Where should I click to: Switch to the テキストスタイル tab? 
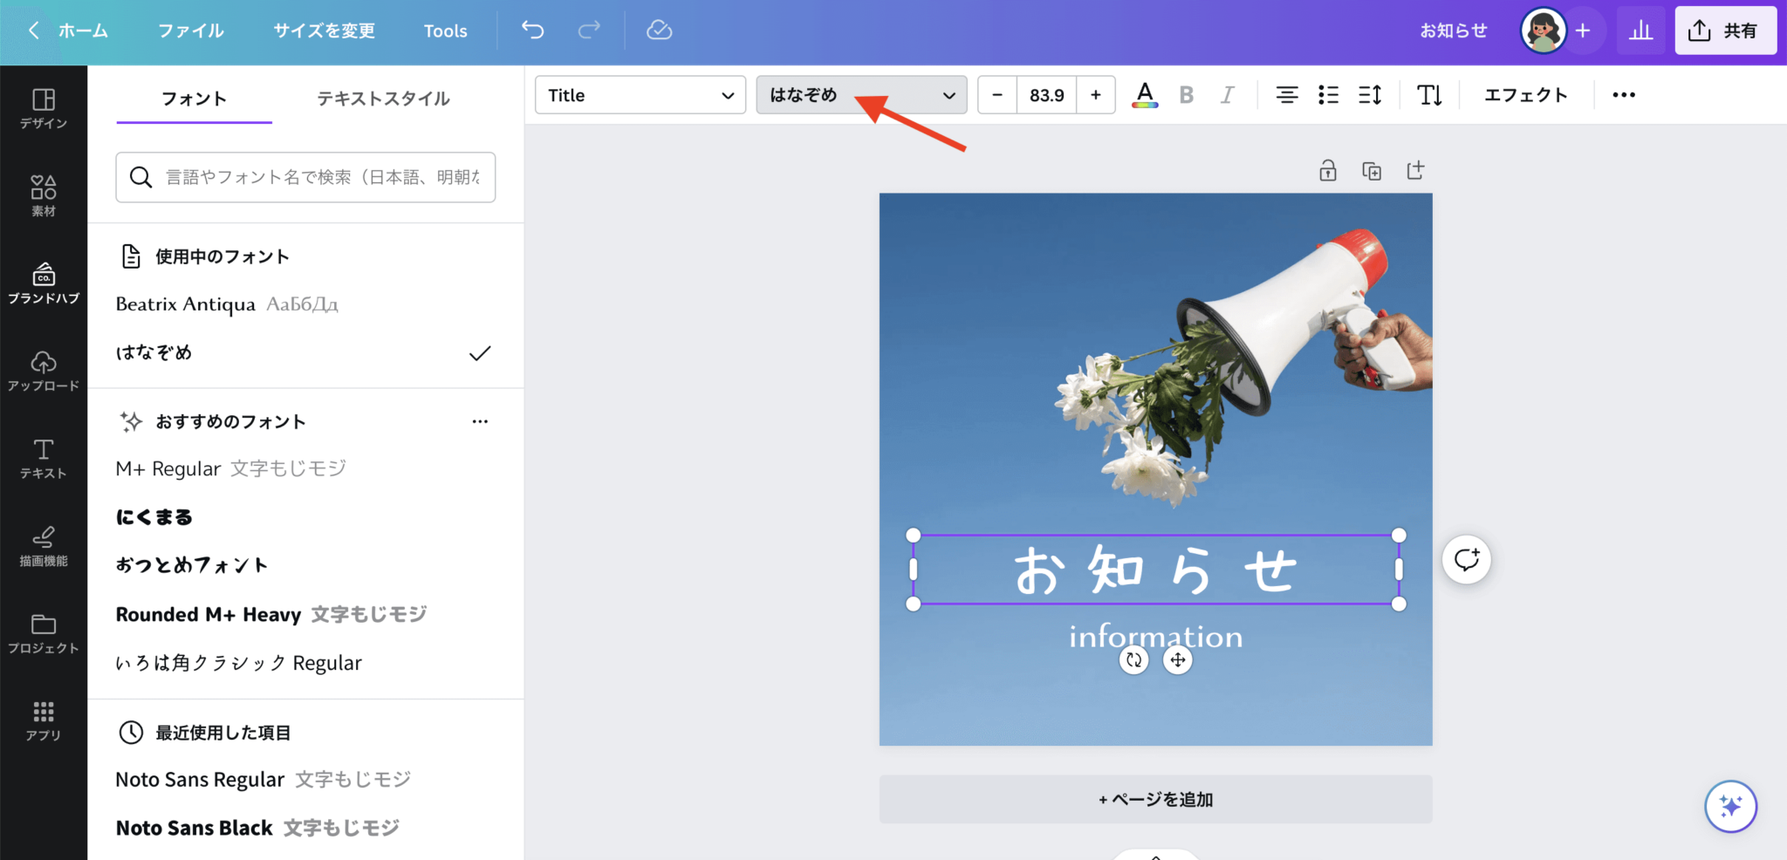click(x=384, y=99)
